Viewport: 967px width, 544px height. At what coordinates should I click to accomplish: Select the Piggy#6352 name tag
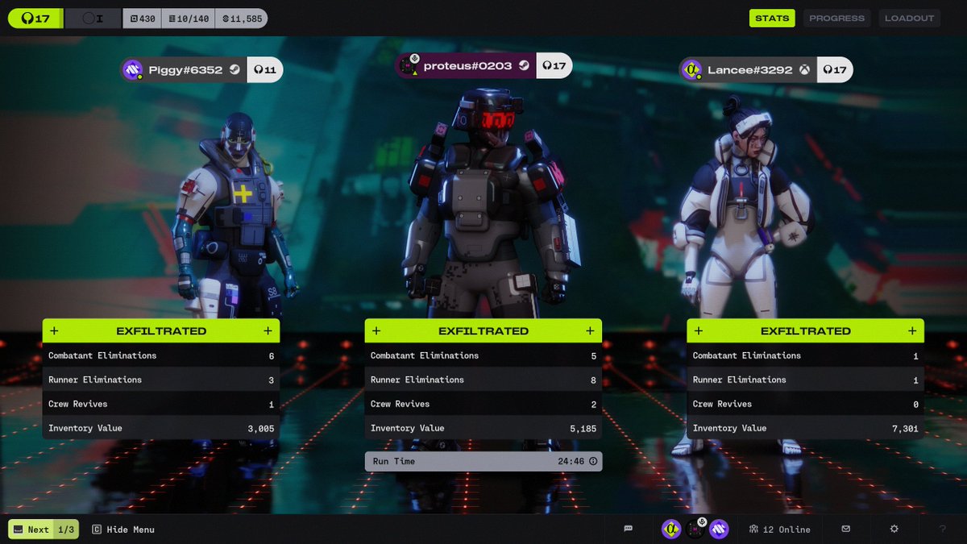185,70
